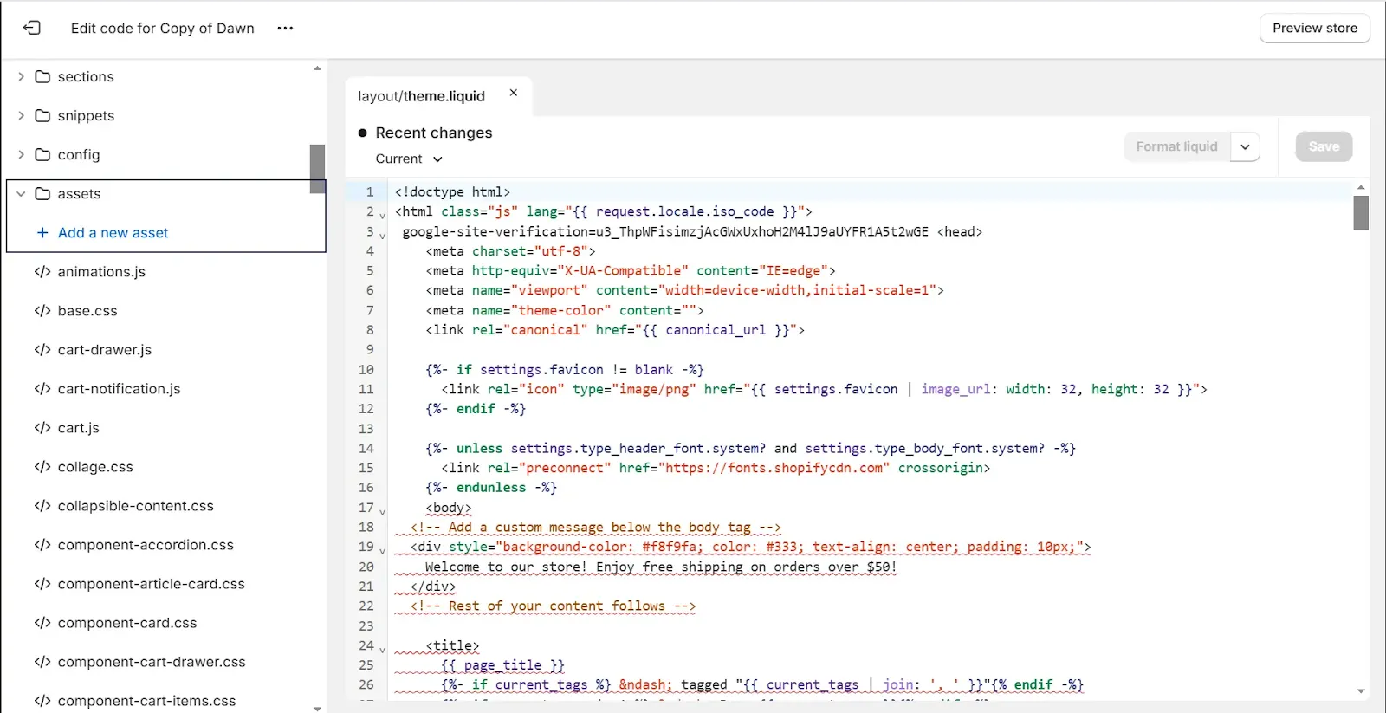
Task: Close the layout/theme.liquid tab
Action: pos(514,93)
